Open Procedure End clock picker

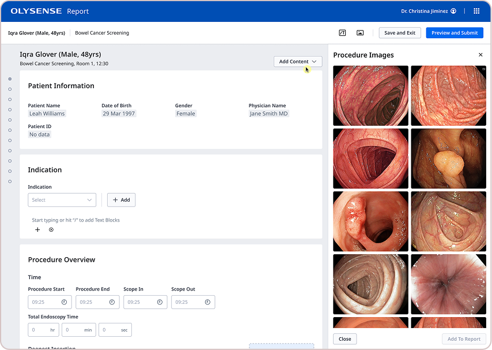point(112,302)
